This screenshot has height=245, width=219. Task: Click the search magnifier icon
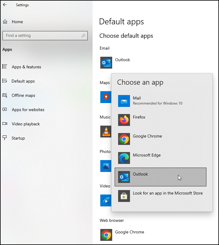83,35
